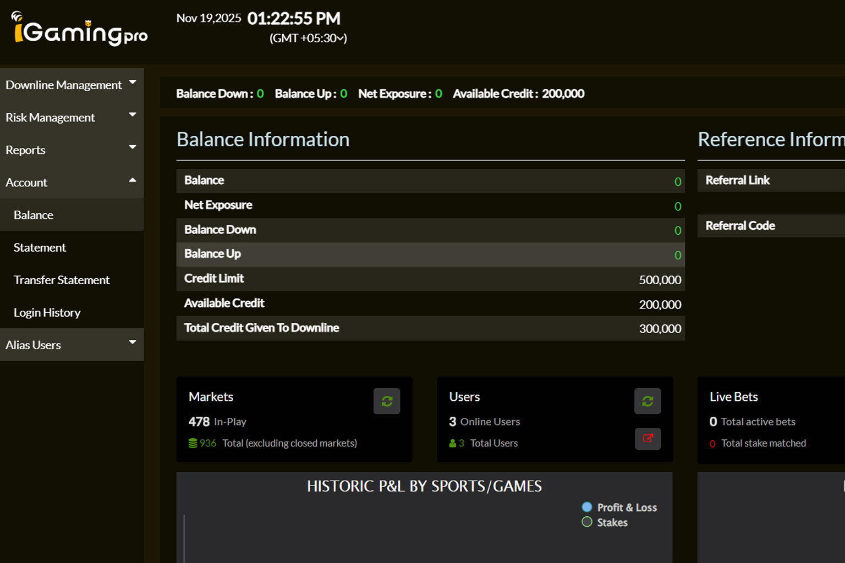Open users list via external link icon
845x563 pixels.
click(648, 439)
